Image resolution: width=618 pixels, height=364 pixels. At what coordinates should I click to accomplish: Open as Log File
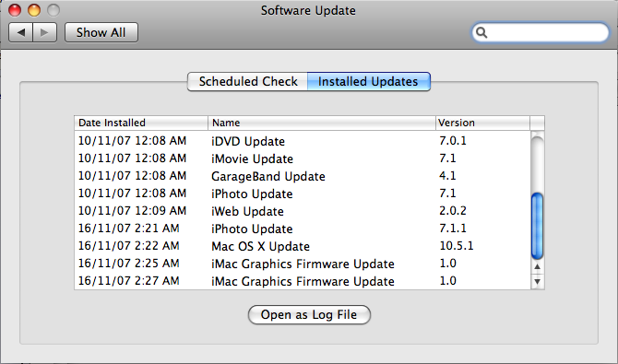[309, 315]
